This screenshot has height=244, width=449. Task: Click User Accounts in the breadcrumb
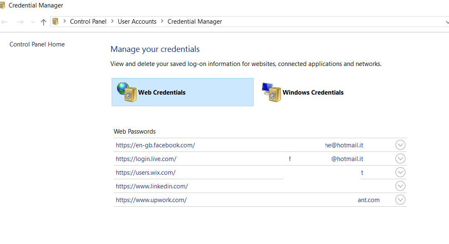click(x=137, y=22)
